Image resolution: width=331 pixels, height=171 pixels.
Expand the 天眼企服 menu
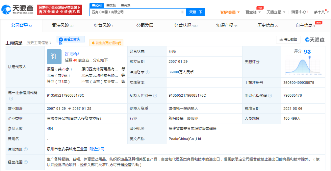point(276,12)
